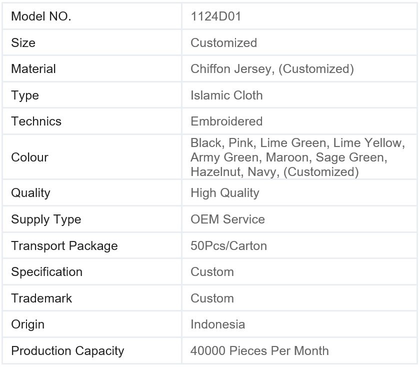Click the Technics row label
The width and height of the screenshot is (420, 367).
[x=36, y=121]
